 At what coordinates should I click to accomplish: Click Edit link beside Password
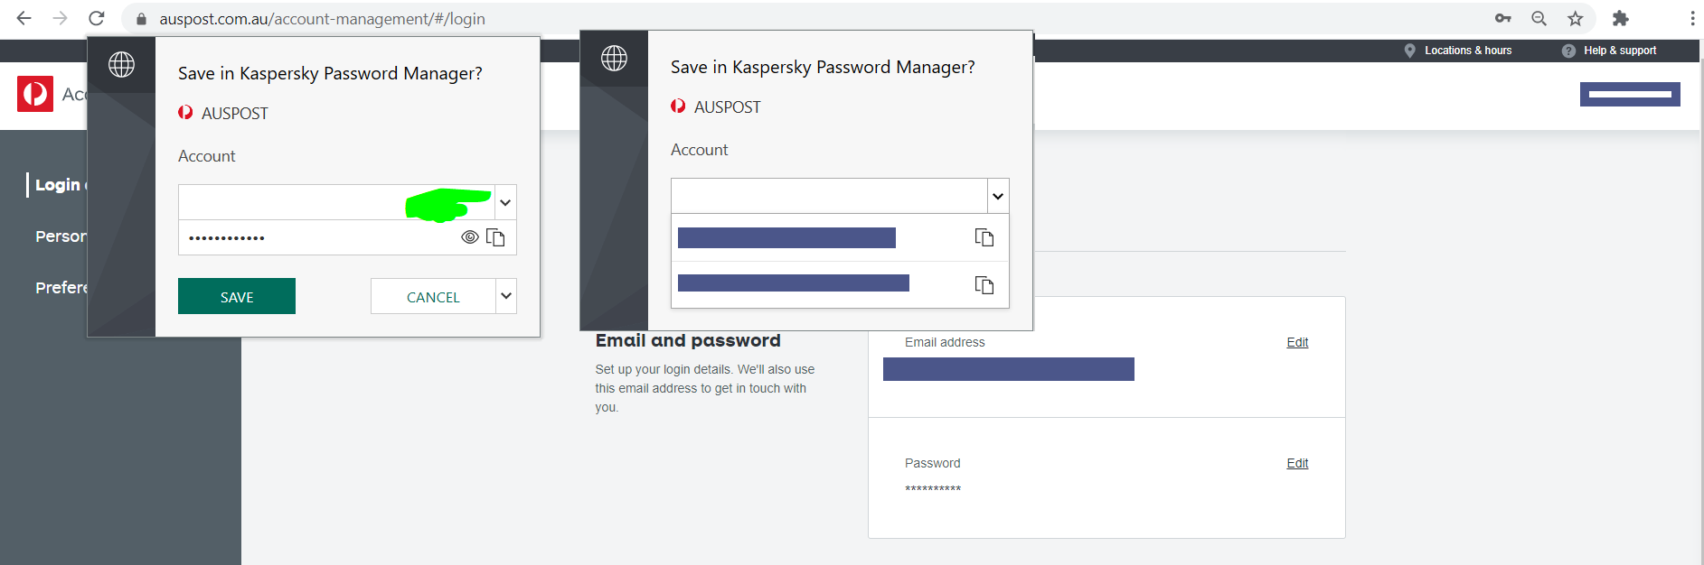click(x=1297, y=463)
